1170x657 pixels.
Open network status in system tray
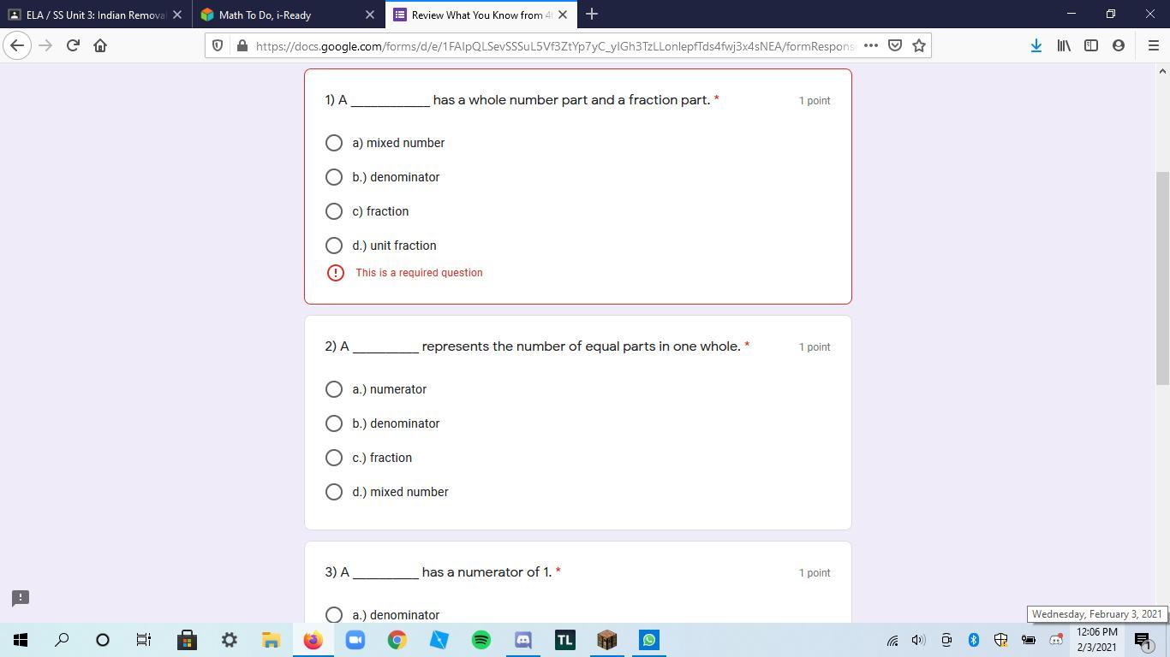pyautogui.click(x=892, y=640)
